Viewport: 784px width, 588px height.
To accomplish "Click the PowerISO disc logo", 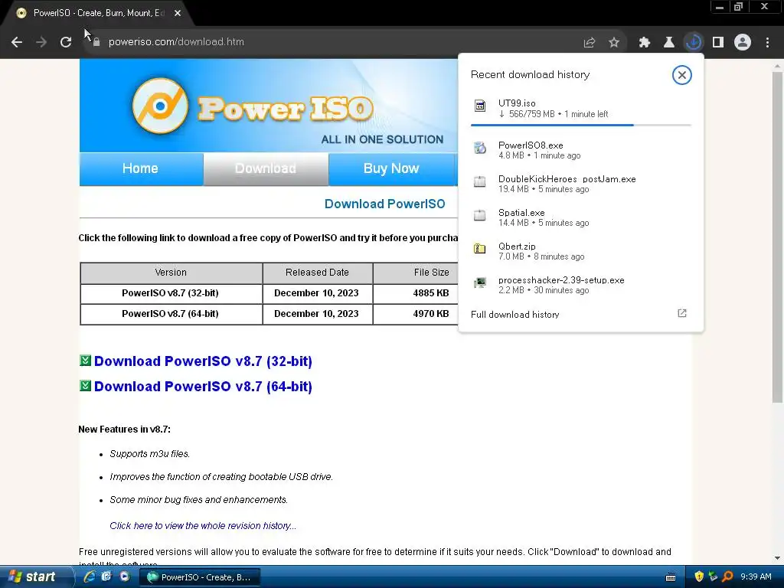I will (160, 106).
